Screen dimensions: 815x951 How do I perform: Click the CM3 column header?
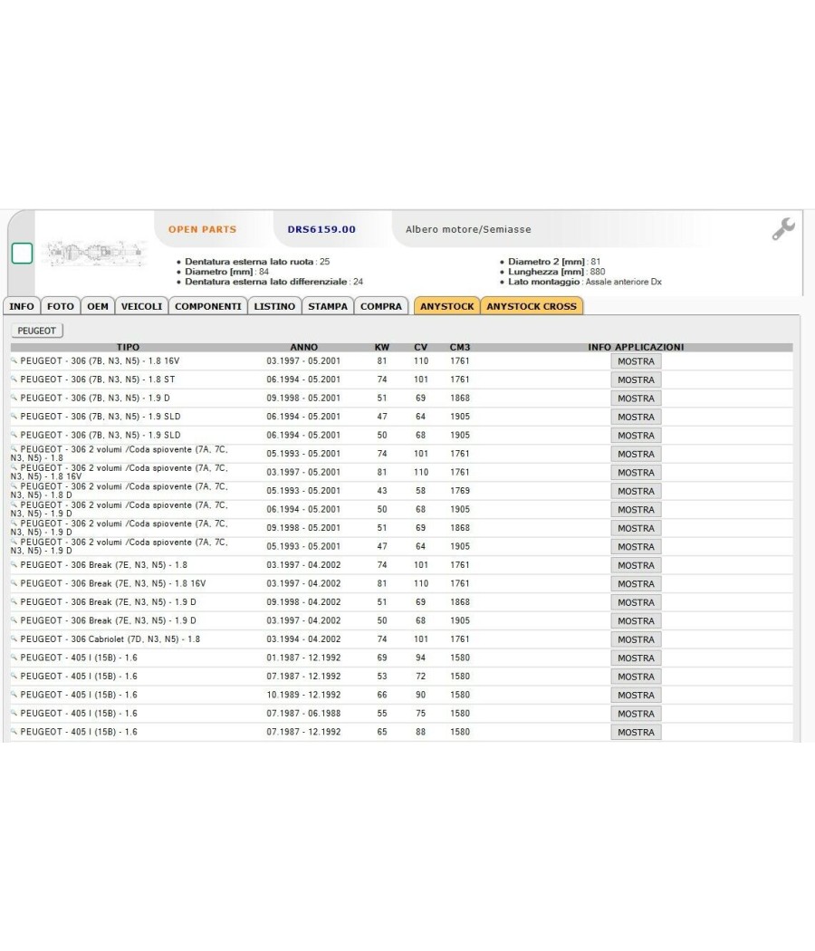(x=460, y=347)
